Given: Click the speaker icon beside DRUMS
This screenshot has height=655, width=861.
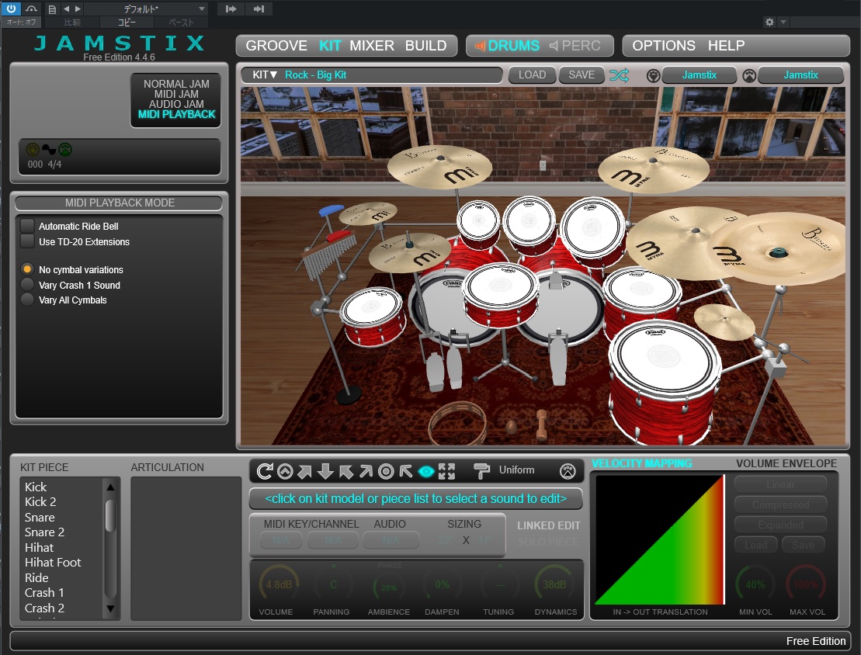Looking at the screenshot, I should [480, 46].
